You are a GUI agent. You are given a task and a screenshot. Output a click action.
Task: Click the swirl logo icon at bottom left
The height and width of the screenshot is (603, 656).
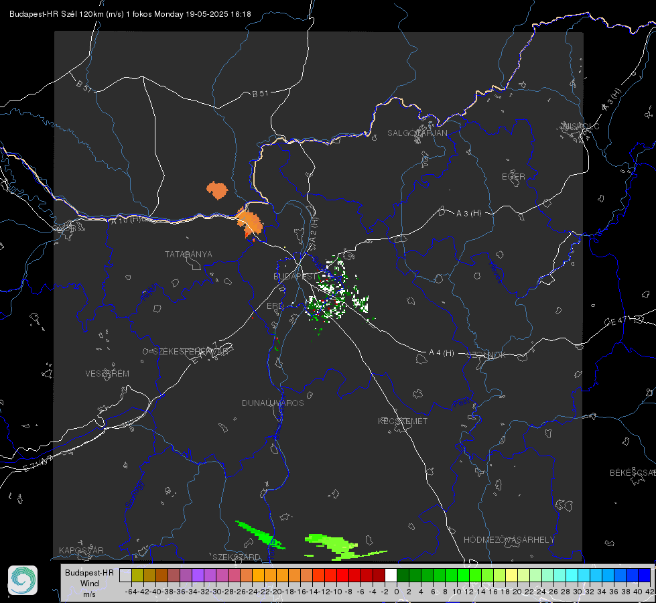click(23, 580)
